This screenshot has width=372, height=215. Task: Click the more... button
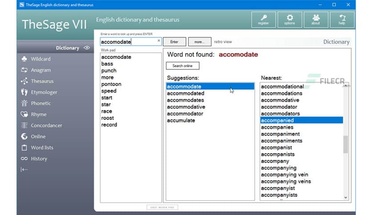tap(199, 42)
